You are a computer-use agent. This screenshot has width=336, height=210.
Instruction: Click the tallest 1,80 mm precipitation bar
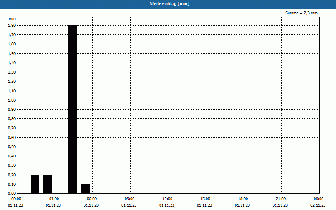point(73,109)
